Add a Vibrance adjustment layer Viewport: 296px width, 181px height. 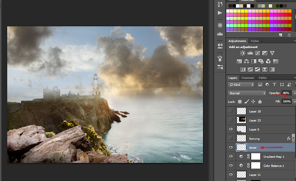tap(272, 53)
